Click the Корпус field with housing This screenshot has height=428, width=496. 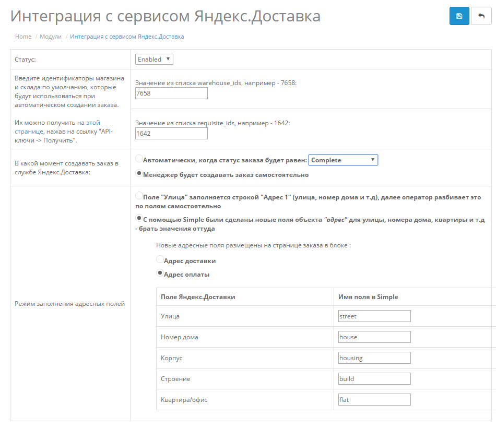pyautogui.click(x=374, y=358)
